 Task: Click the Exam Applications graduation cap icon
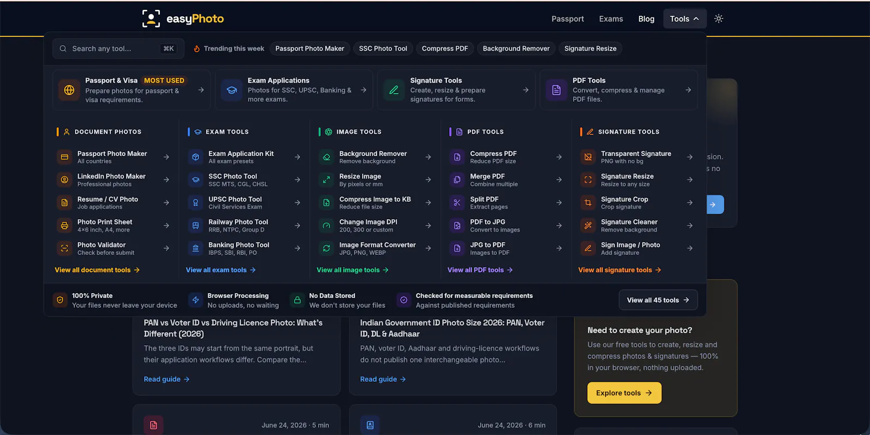click(232, 90)
